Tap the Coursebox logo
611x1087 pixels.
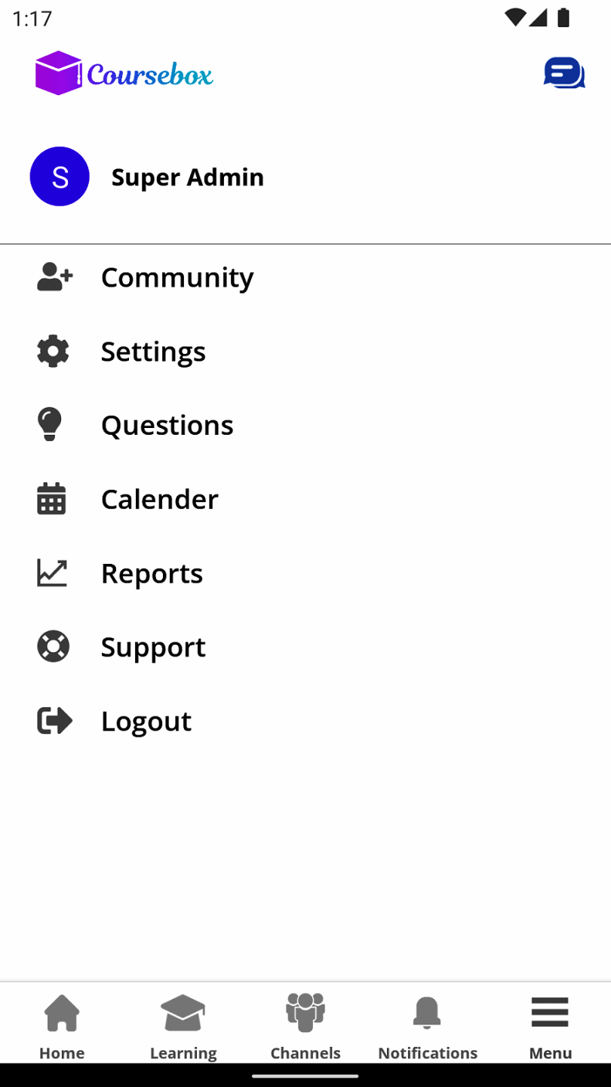click(124, 73)
